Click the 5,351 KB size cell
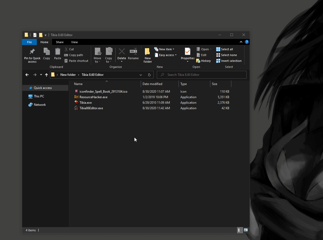323x240 pixels. [x=223, y=97]
